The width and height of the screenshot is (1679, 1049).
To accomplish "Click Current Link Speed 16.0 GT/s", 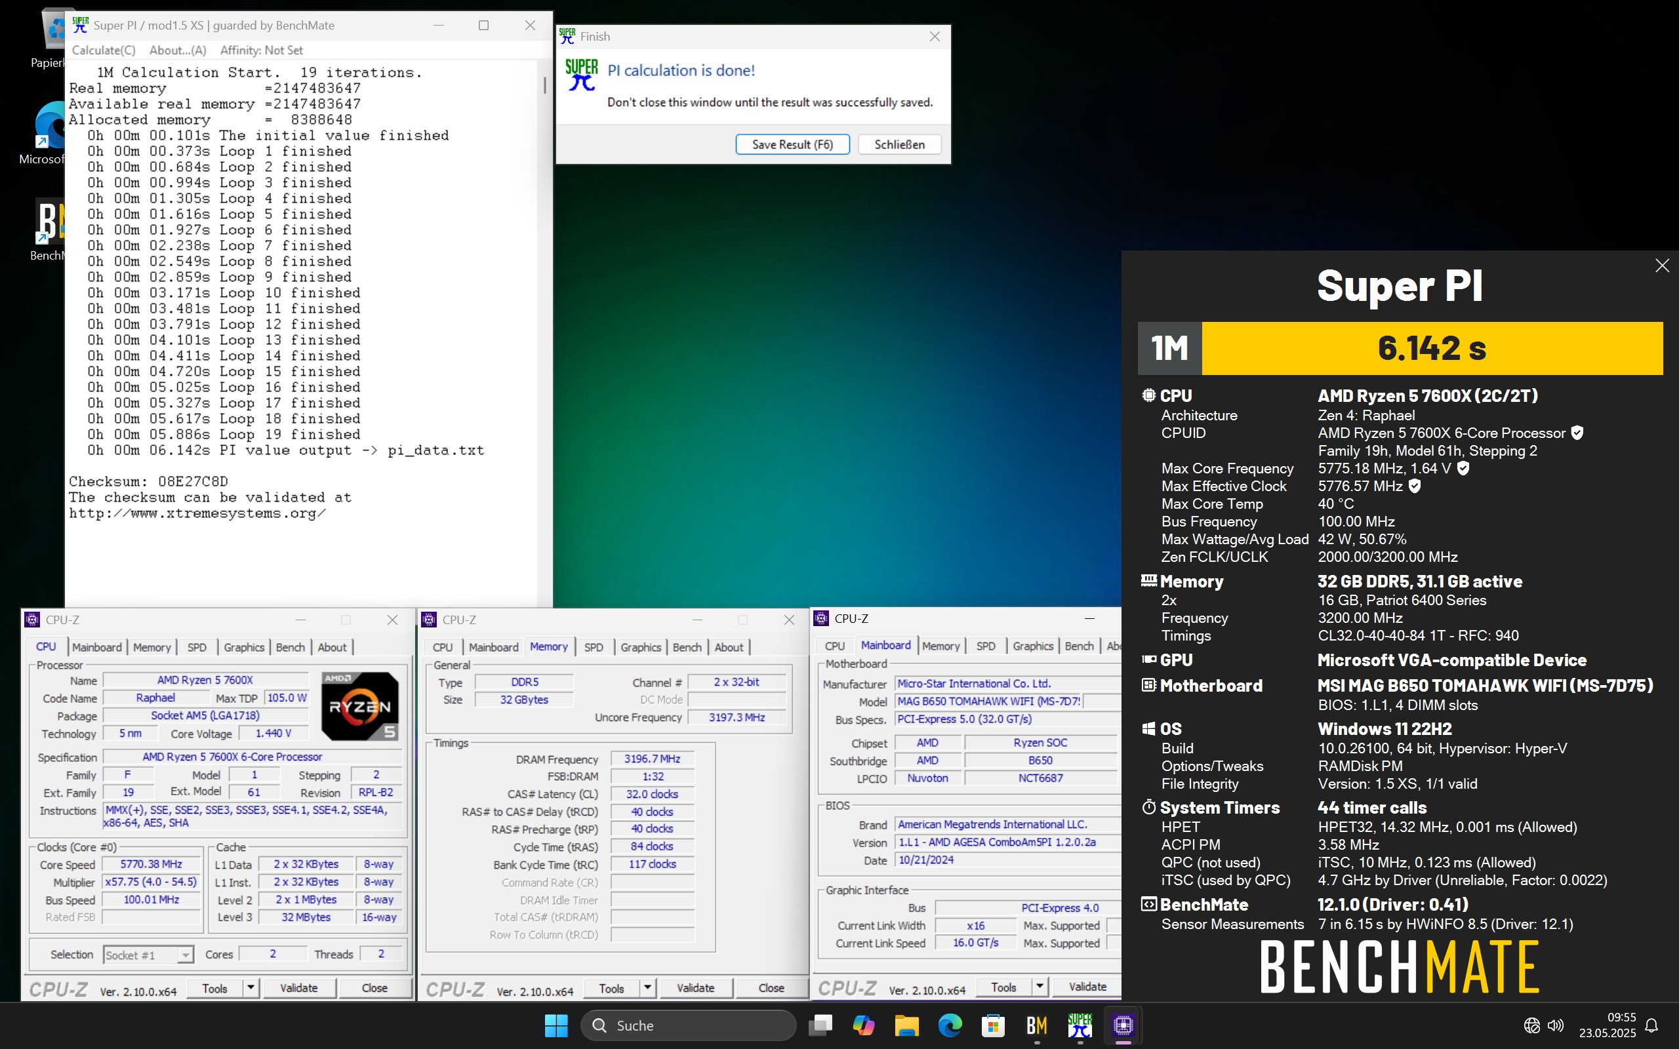I will tap(975, 942).
